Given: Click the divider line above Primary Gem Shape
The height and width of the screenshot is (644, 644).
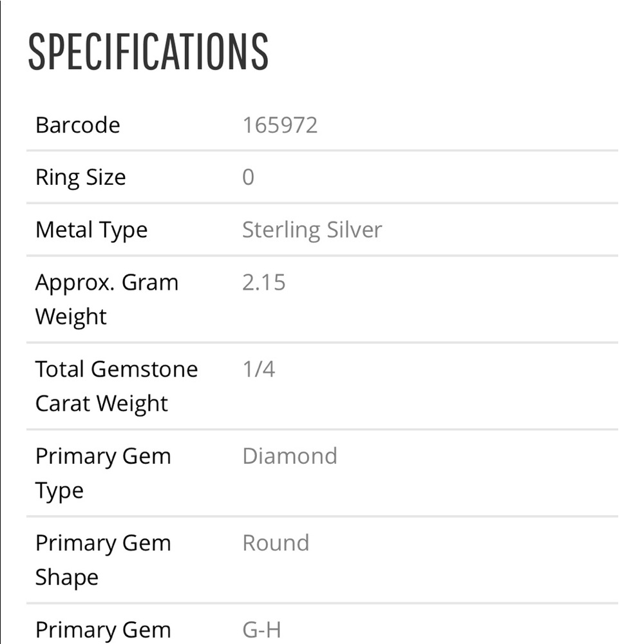Looking at the screenshot, I should (322, 516).
